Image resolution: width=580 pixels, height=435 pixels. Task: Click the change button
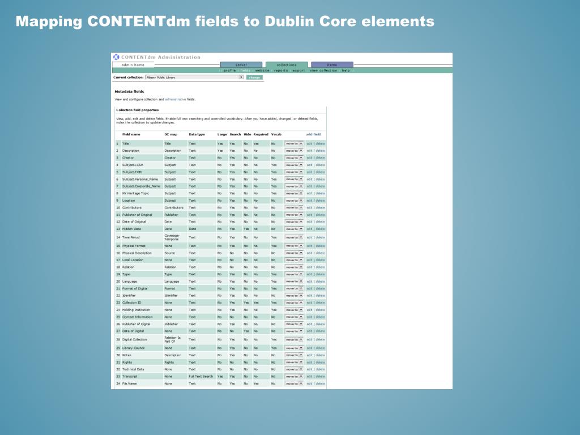pos(254,77)
